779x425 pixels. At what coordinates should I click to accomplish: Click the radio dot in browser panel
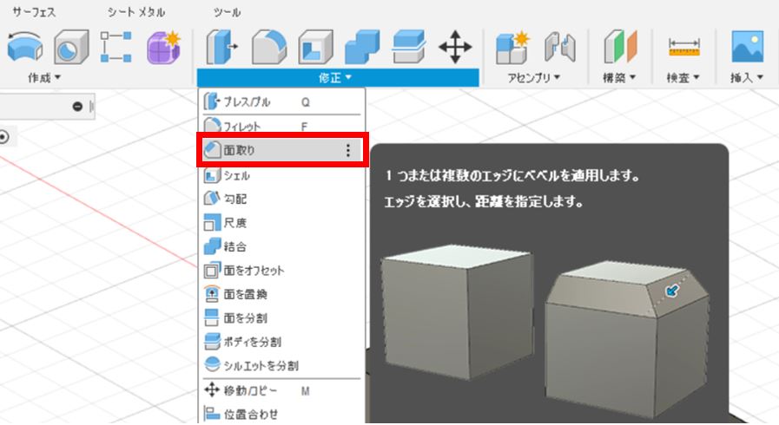3,136
